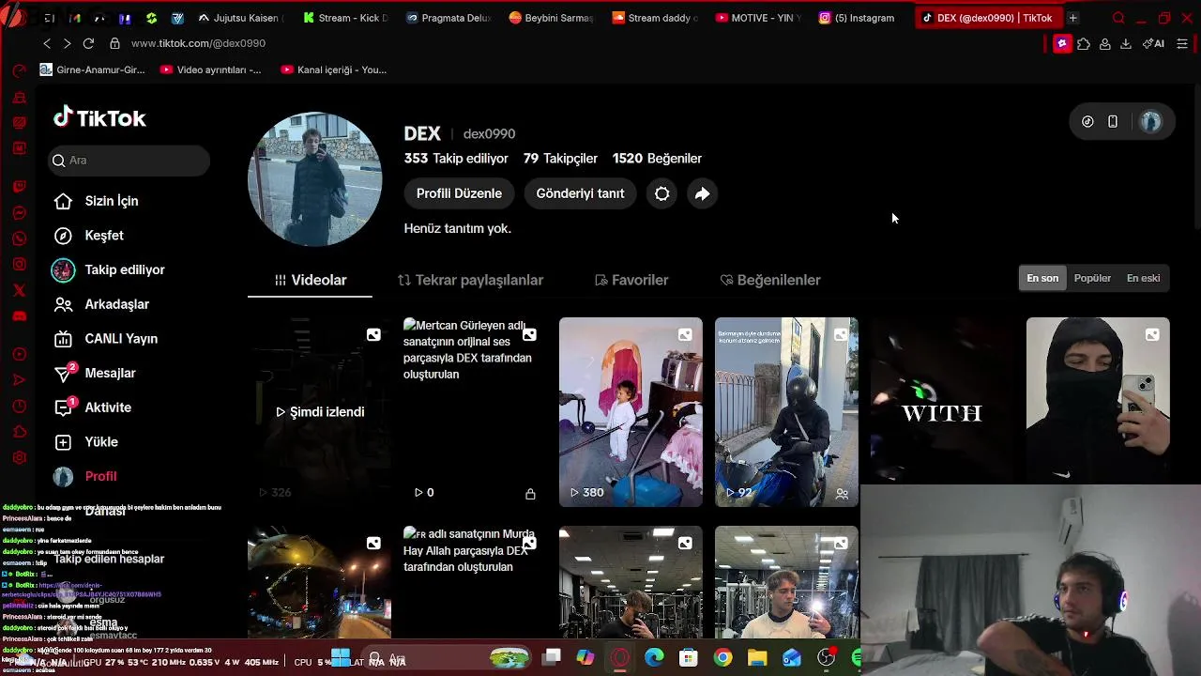Open Microsoft Edge from taskbar
The image size is (1201, 676).
click(654, 658)
